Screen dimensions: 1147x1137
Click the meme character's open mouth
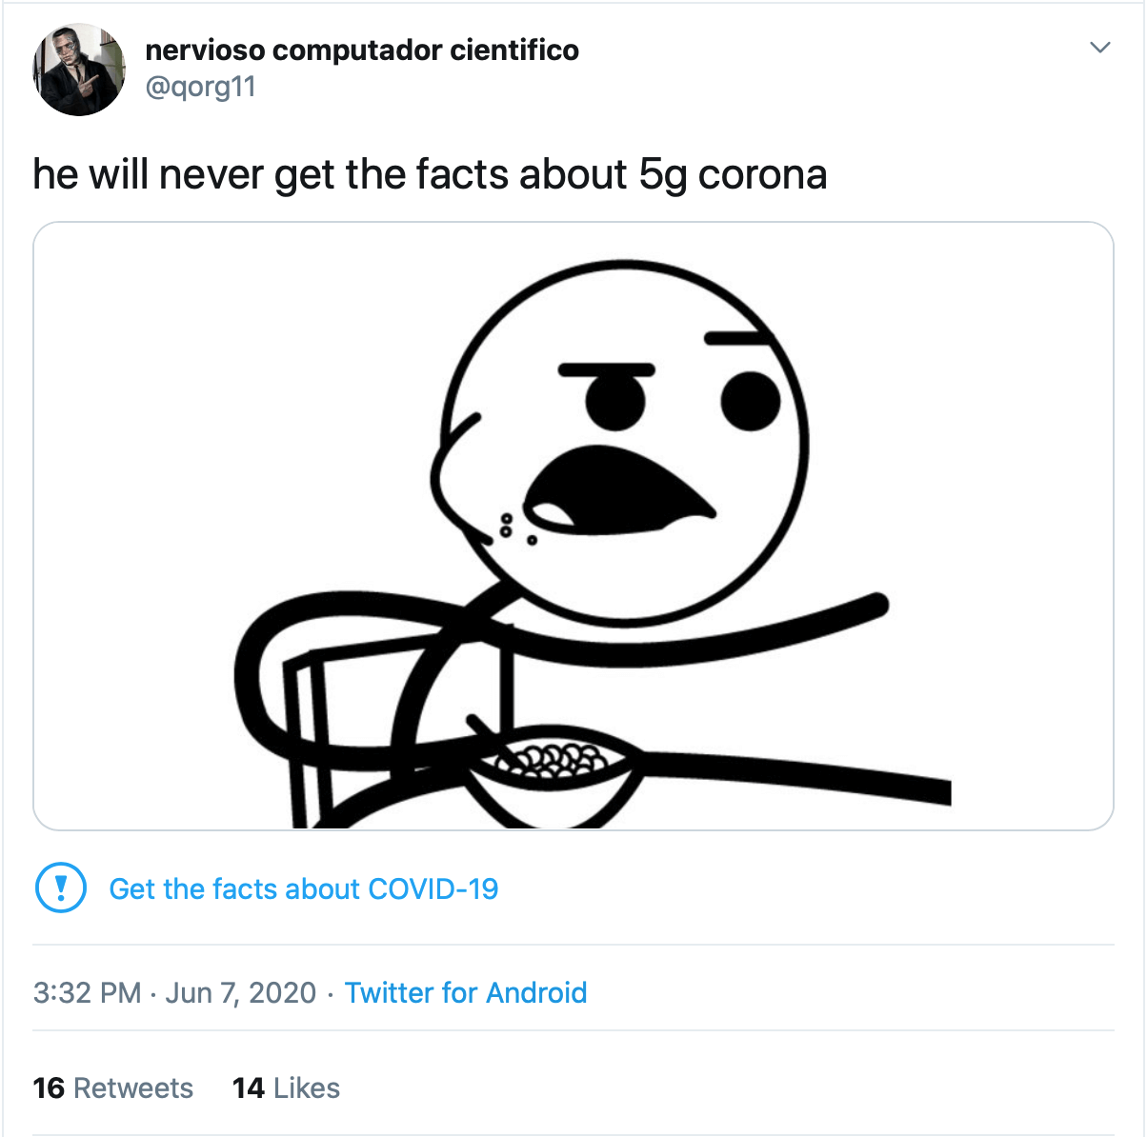(616, 489)
